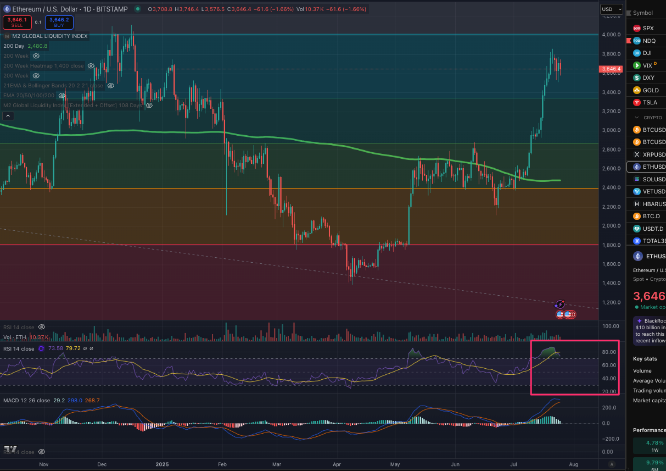The image size is (666, 471).
Task: Select the DJI symbol icon in watchlist
Action: coord(637,53)
